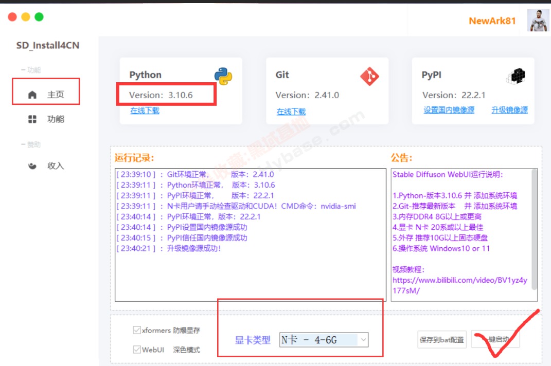Click the home icon beside 主页

[32, 95]
